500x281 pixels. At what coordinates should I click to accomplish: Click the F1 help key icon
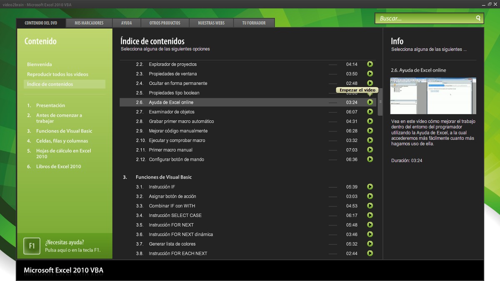coord(32,246)
